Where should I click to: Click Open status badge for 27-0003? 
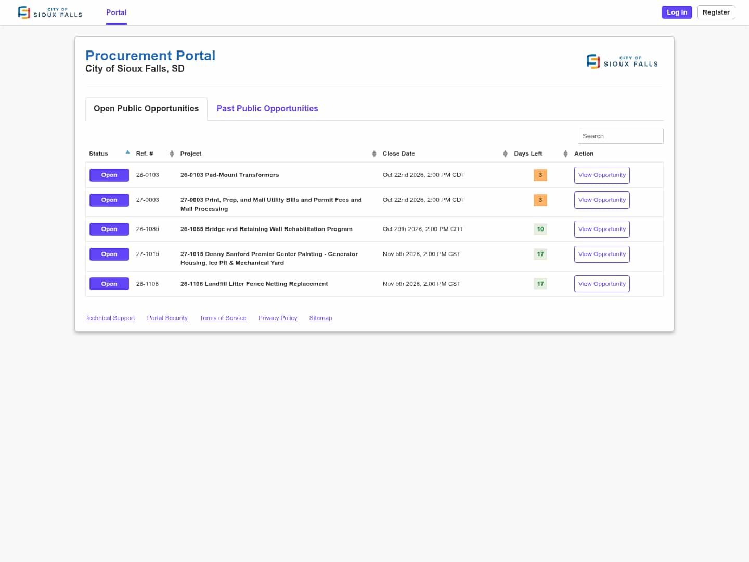pos(109,200)
